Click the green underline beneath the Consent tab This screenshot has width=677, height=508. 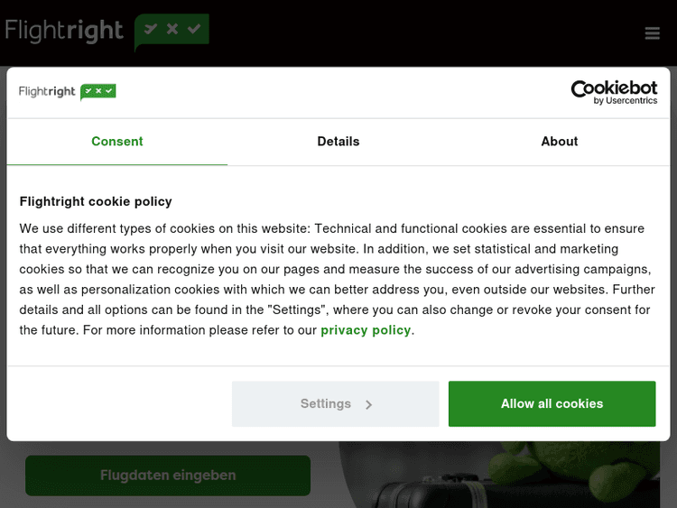coord(117,165)
